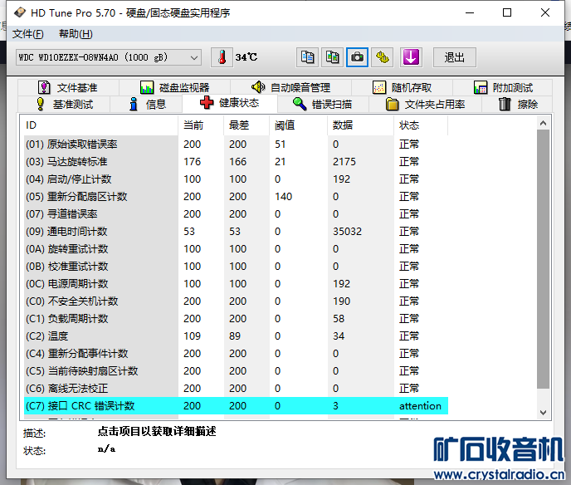This screenshot has height=485, width=571.
Task: Select row (07) 寻道错误率
Action: click(236, 214)
